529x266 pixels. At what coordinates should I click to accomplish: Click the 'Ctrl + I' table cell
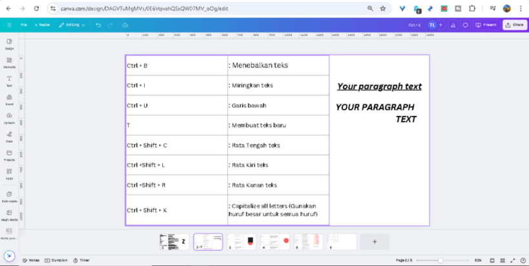click(176, 86)
